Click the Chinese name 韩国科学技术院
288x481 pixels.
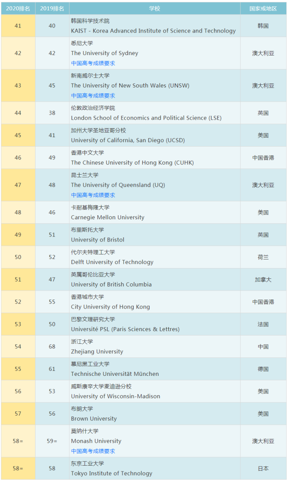(x=90, y=21)
